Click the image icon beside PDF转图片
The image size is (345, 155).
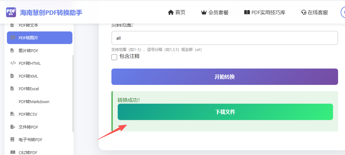pos(13,38)
